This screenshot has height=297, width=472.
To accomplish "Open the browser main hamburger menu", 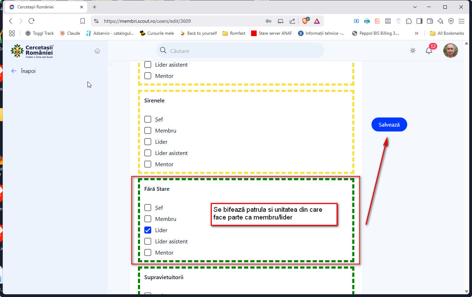I will pyautogui.click(x=461, y=21).
